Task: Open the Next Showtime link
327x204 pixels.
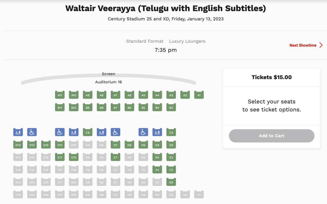Action: point(303,45)
